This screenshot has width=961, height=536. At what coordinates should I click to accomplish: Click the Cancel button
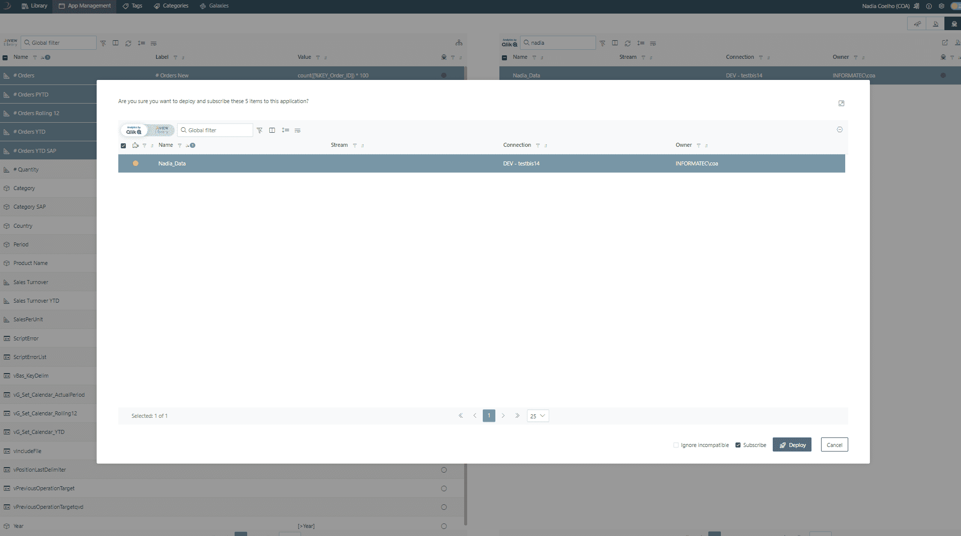pos(834,445)
